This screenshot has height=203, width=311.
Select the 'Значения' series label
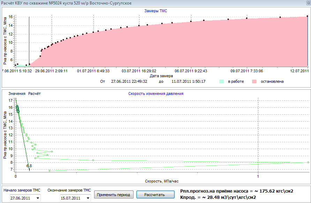[17, 94]
